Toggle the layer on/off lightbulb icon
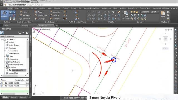This screenshot has height=100, width=178. [132, 12]
